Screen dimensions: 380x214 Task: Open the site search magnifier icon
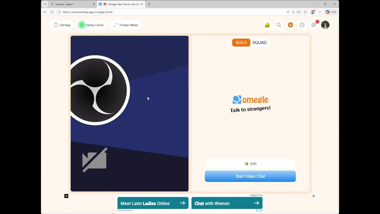279,25
